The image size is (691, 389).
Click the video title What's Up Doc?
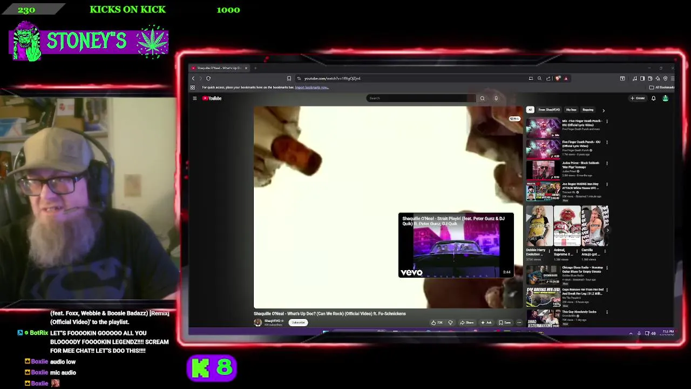coord(330,313)
